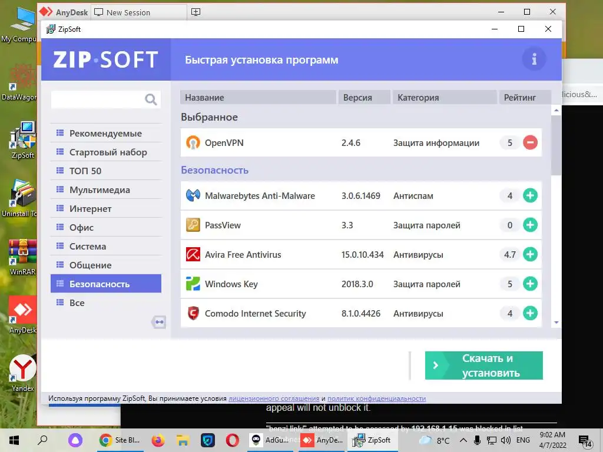
Task: Open the notification center icon
Action: [585, 441]
